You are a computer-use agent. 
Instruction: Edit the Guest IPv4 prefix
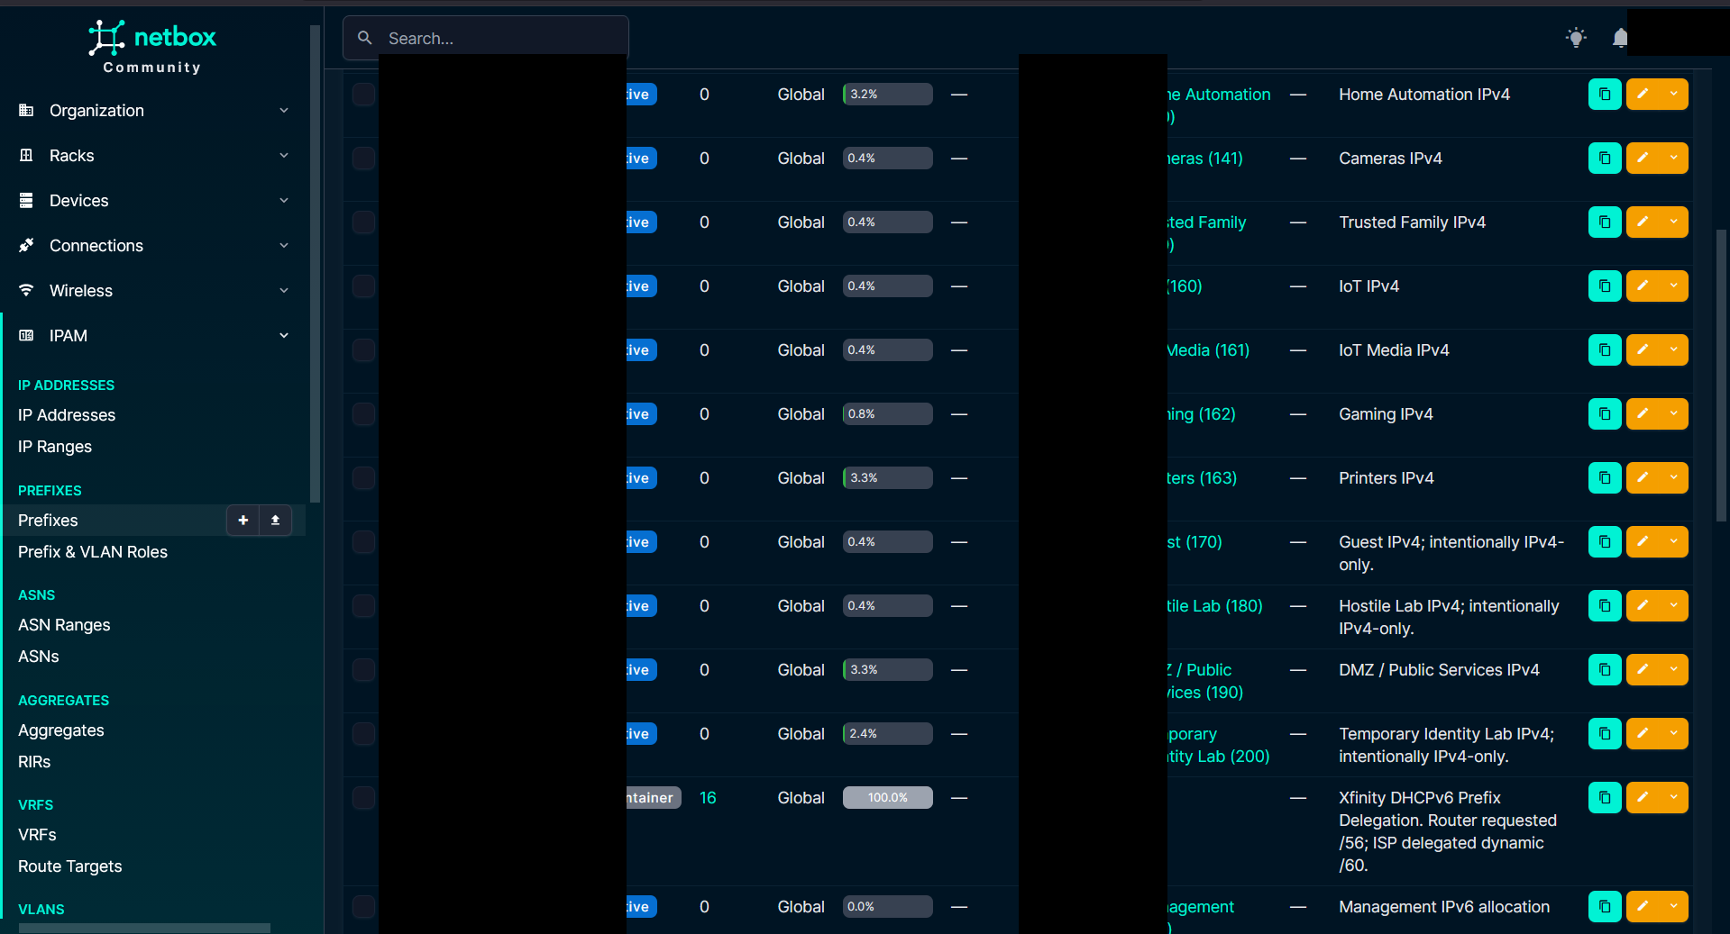(1643, 542)
